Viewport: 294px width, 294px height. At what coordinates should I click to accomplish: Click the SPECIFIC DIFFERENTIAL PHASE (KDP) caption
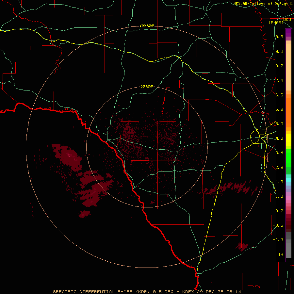[x=101, y=292]
